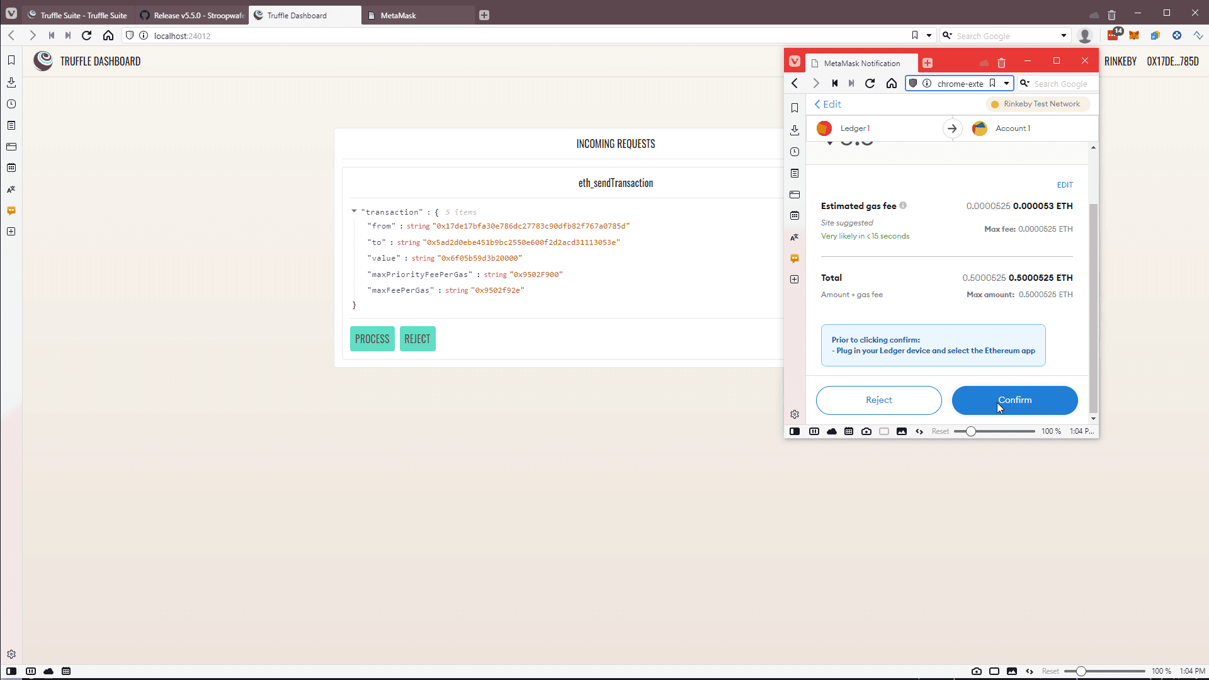
Task: Switch to the MetaMask browser tab
Action: pyautogui.click(x=418, y=15)
